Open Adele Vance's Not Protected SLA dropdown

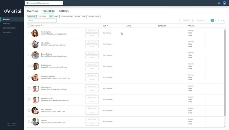pos(108,33)
